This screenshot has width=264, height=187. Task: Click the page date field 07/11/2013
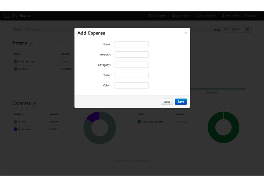tap(233, 30)
